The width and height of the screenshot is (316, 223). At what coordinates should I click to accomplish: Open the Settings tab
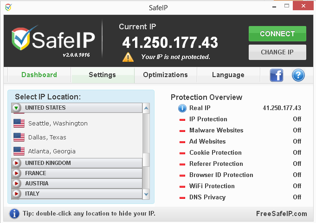[x=103, y=75]
